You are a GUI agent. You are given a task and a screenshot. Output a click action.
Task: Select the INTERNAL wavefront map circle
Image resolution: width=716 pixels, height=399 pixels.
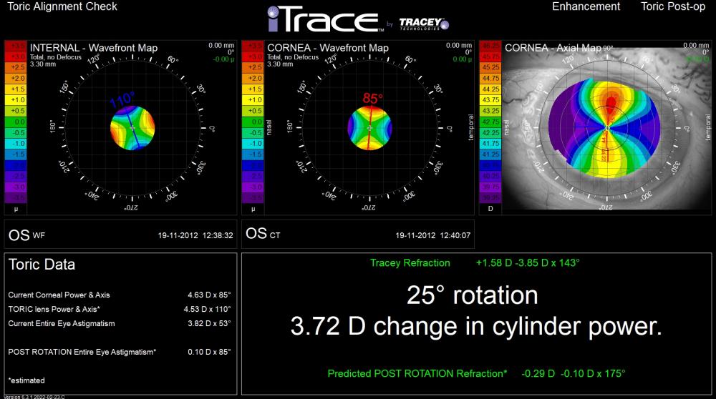[132, 128]
